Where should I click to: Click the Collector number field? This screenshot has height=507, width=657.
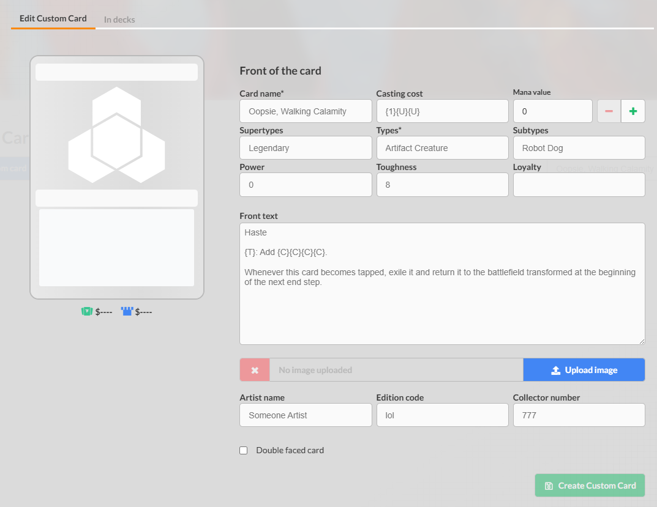[x=579, y=415]
